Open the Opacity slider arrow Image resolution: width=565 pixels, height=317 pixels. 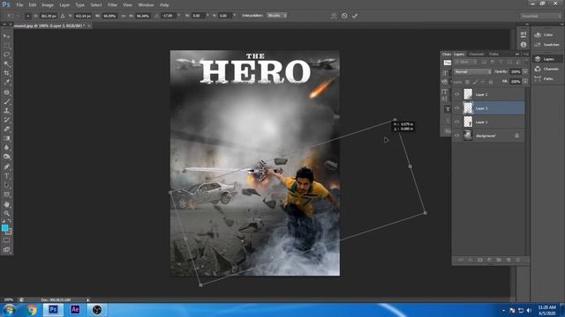(525, 72)
